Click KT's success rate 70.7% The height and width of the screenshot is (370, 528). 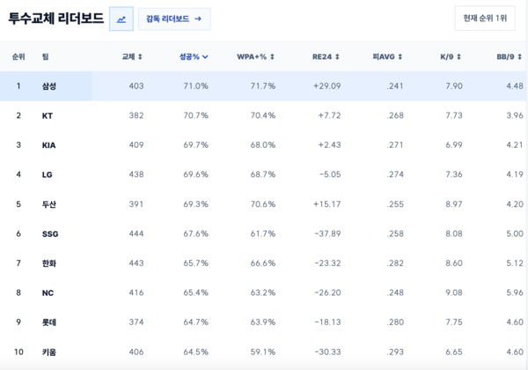click(195, 115)
